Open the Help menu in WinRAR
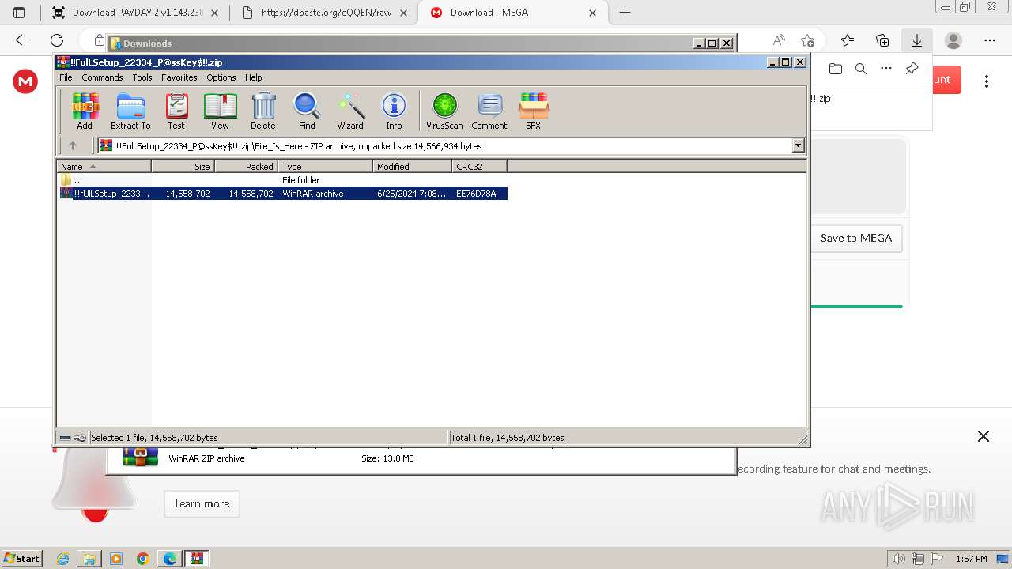 pos(253,77)
